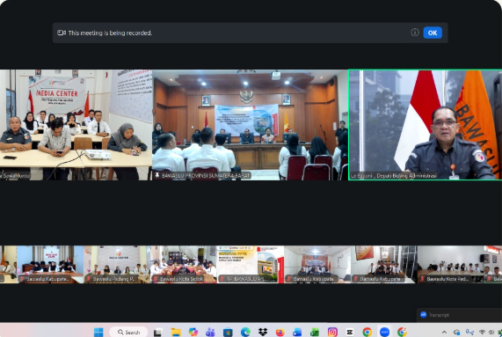Image resolution: width=502 pixels, height=337 pixels.
Task: Click the muted mic icon on Bawaslu Kota Pad...
Action: pos(423,279)
